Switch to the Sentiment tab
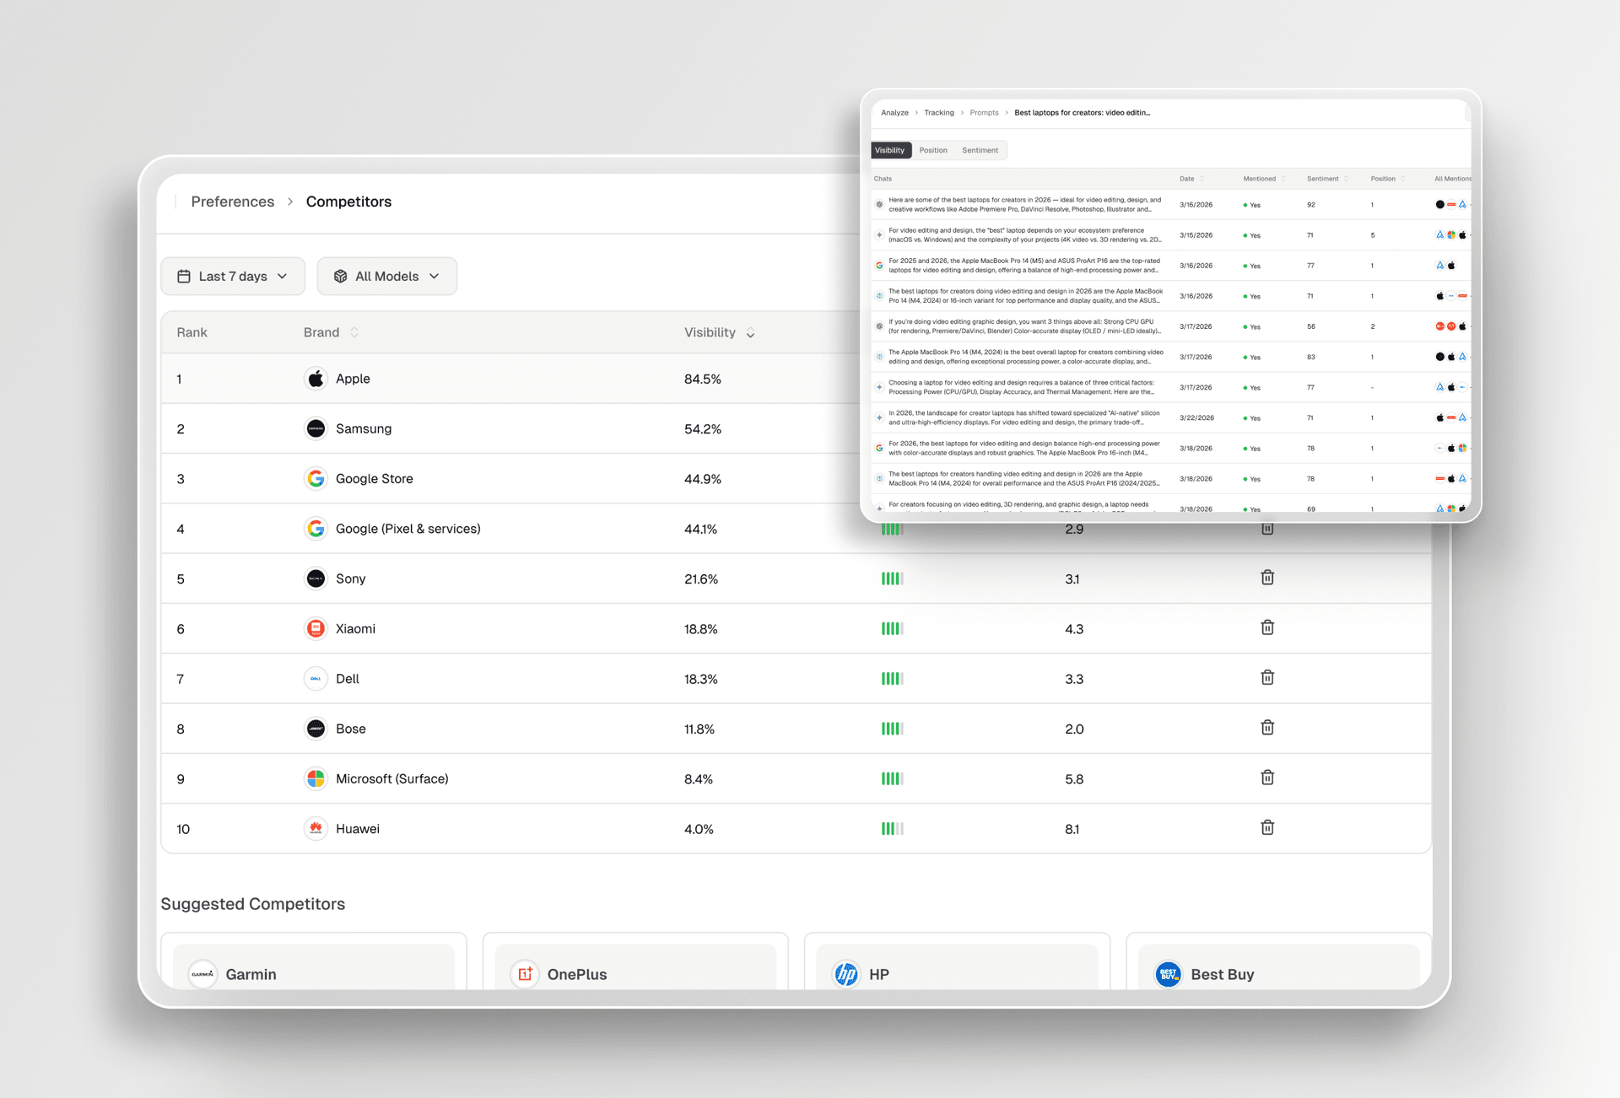 (980, 150)
